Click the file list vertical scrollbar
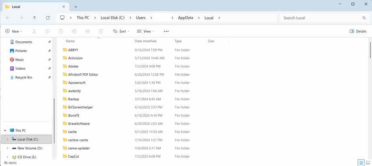This screenshot has height=166, width=372. (x=370, y=50)
